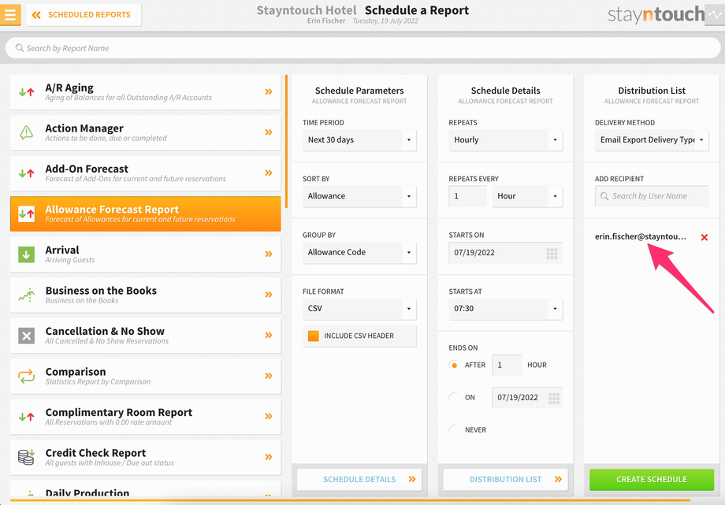This screenshot has height=505, width=725.
Task: Open the Action Manager report
Action: pyautogui.click(x=145, y=132)
